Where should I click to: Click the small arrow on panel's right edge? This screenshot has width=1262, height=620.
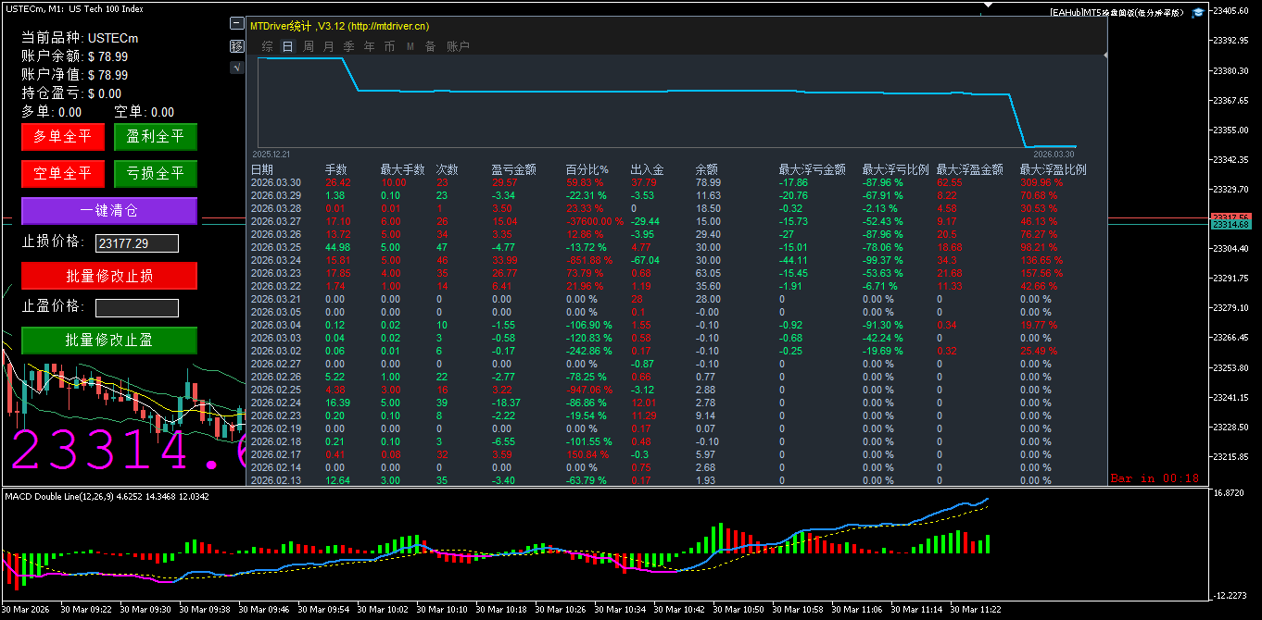(1104, 56)
